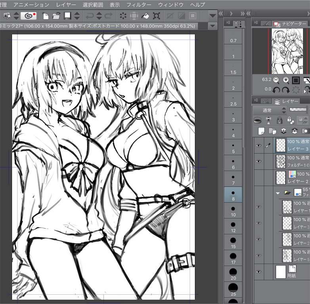The image size is (310, 304).
Task: Click the Clear (delete) dotted-circle icon
Action: [x=123, y=16]
